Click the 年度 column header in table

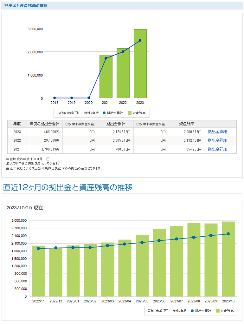tap(17, 124)
